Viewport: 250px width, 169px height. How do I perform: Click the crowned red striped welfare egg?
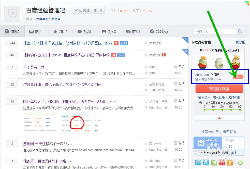click(x=236, y=62)
